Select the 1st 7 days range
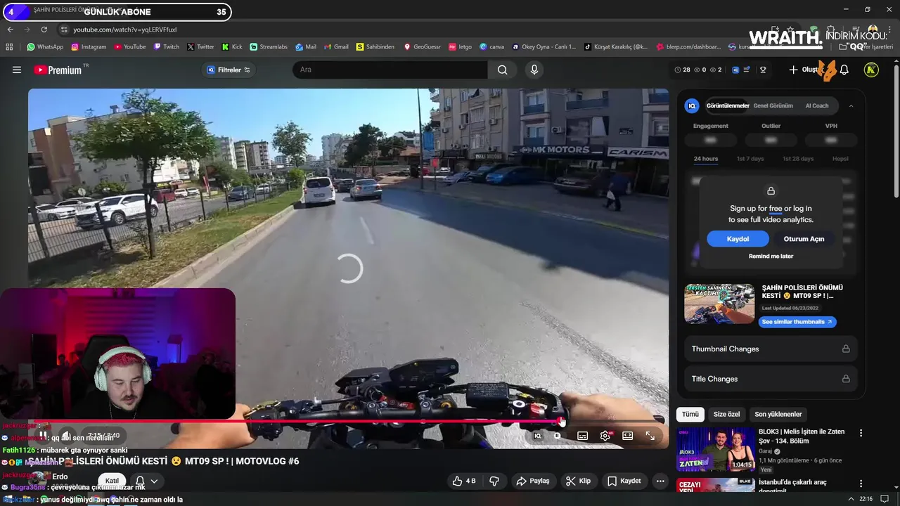Image resolution: width=900 pixels, height=506 pixels. coord(750,159)
